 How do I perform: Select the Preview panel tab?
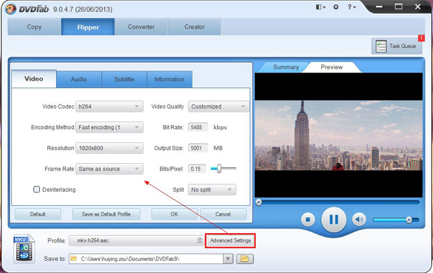point(331,67)
